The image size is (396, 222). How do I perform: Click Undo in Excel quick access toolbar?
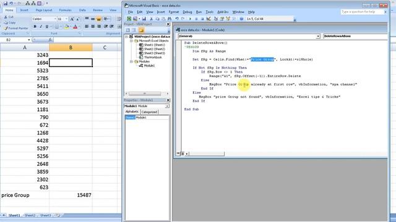point(11,3)
